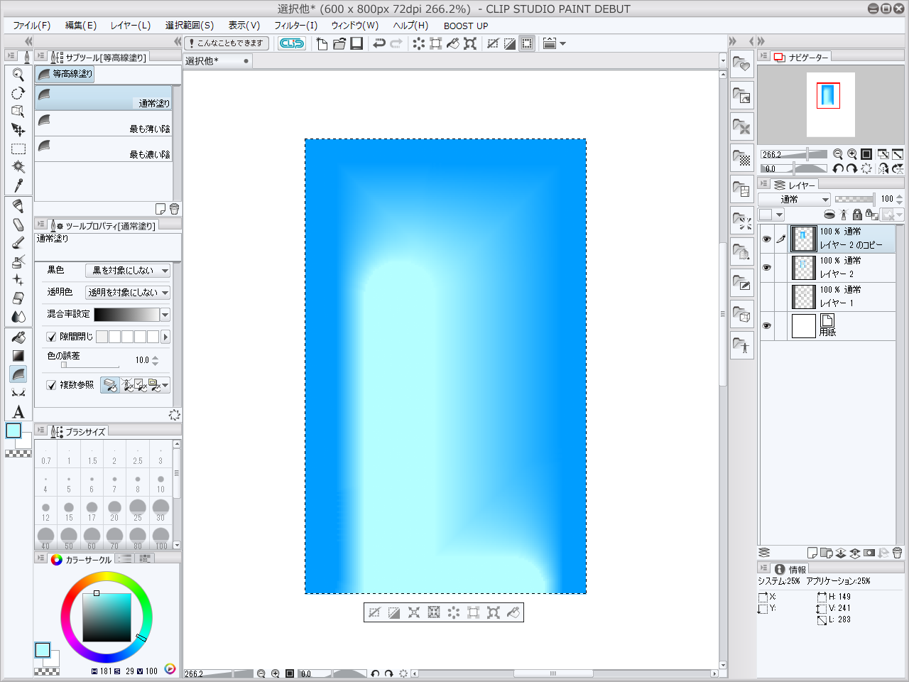The height and width of the screenshot is (682, 909).
Task: Pick the Eyedropper tool
Action: tap(18, 185)
